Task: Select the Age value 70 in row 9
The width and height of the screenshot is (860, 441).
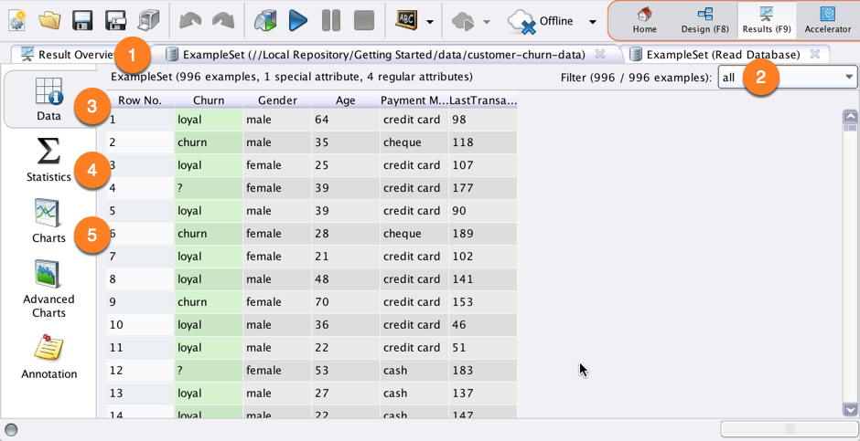Action: 346,302
